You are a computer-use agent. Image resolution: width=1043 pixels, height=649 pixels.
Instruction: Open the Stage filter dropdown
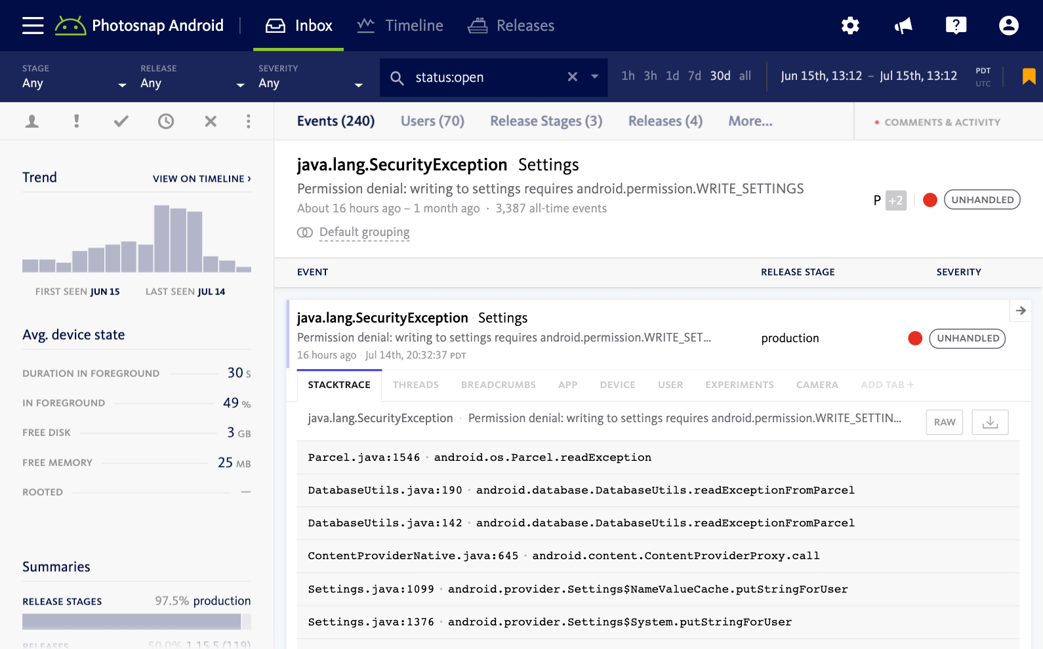click(74, 77)
